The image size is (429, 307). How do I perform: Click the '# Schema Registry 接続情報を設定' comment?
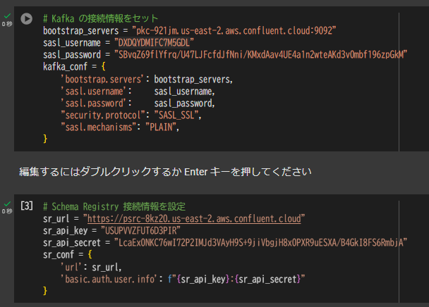114,207
